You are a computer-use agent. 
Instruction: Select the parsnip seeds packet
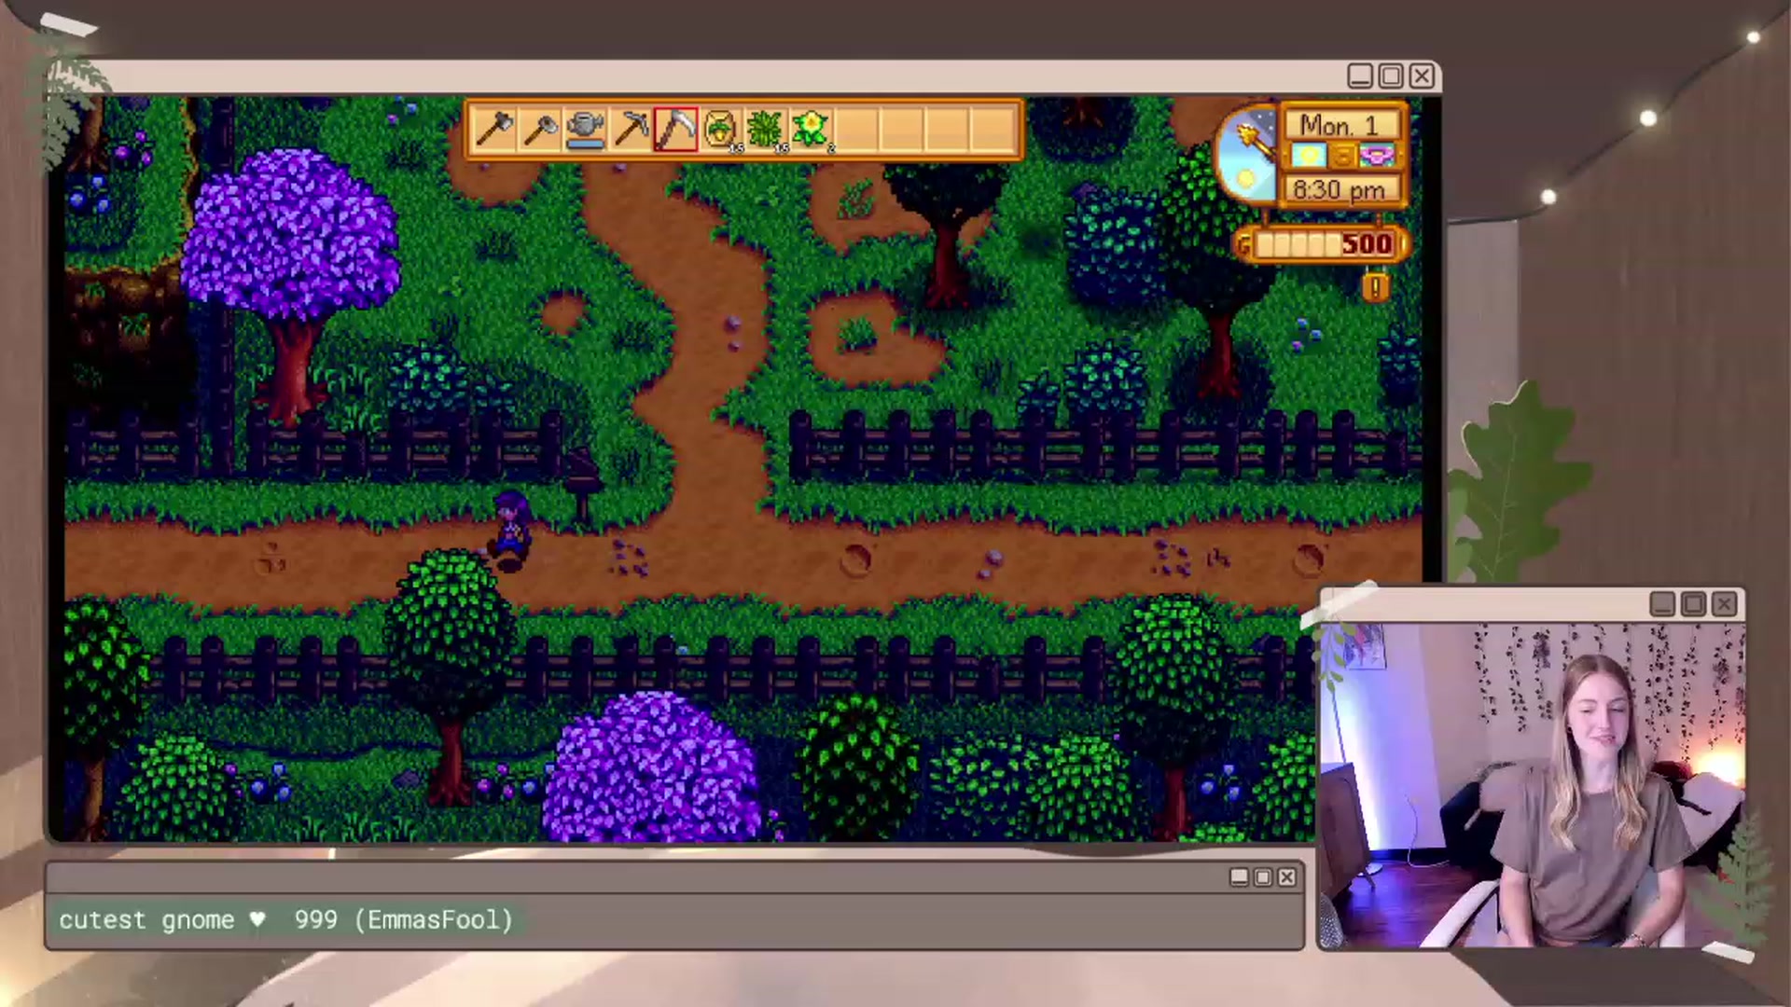[721, 129]
